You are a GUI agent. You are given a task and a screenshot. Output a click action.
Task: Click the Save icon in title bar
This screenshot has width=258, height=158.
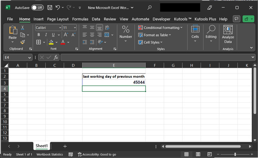click(50, 8)
